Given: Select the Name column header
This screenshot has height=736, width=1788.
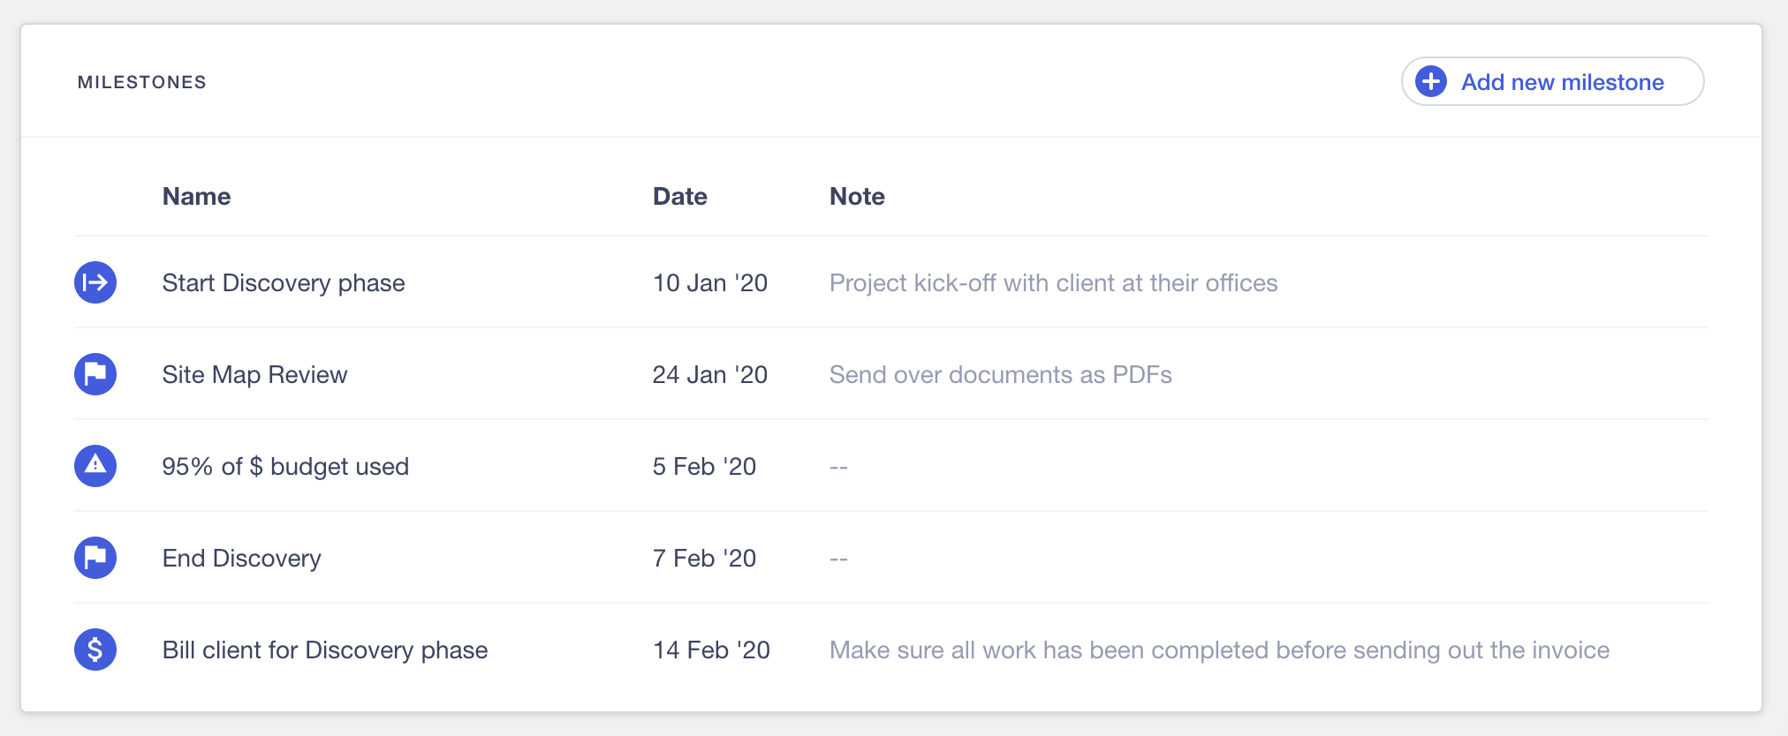Looking at the screenshot, I should 196,196.
